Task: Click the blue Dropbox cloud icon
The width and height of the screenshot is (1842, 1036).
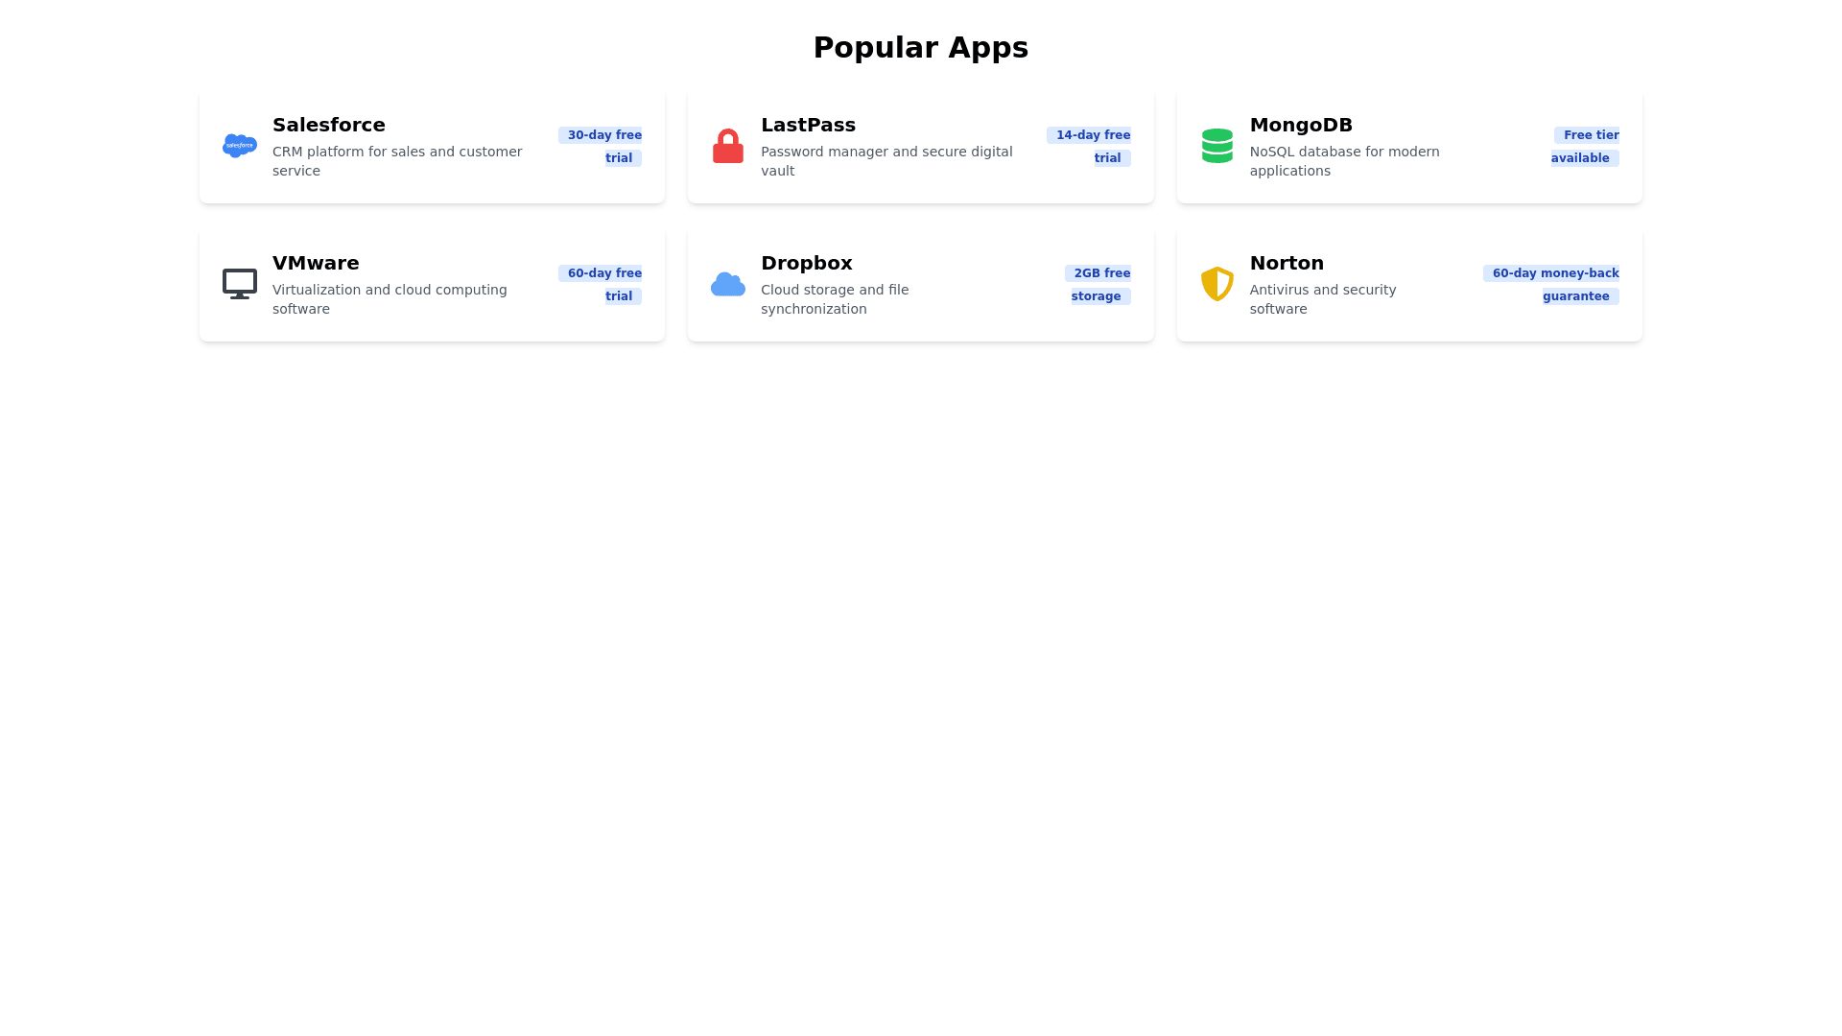Action: pos(727,284)
